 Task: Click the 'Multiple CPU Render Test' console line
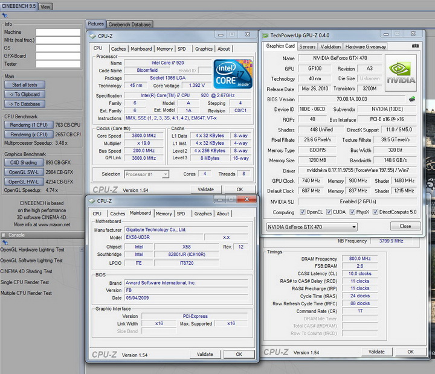pos(26,293)
